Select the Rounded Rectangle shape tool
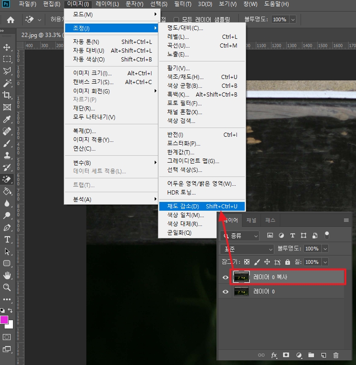 [7, 263]
